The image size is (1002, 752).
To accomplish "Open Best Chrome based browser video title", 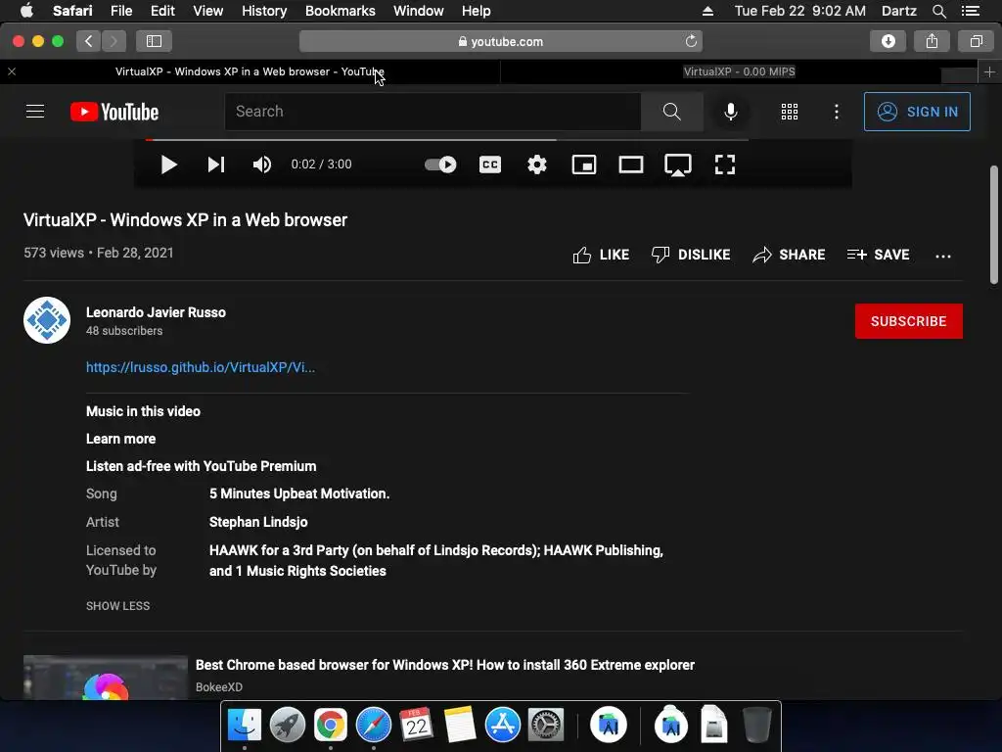I will (x=445, y=665).
